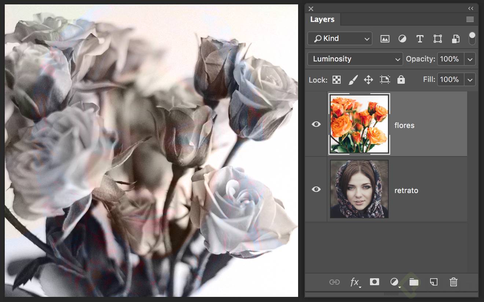Open the Luminosity blend mode dropdown
The height and width of the screenshot is (302, 484).
355,59
